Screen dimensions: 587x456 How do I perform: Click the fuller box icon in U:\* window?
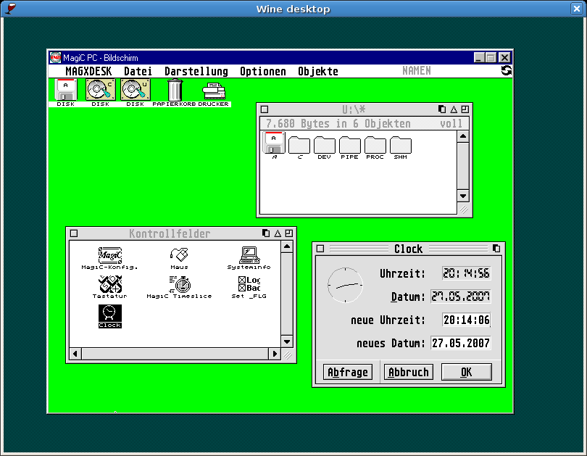pos(465,109)
